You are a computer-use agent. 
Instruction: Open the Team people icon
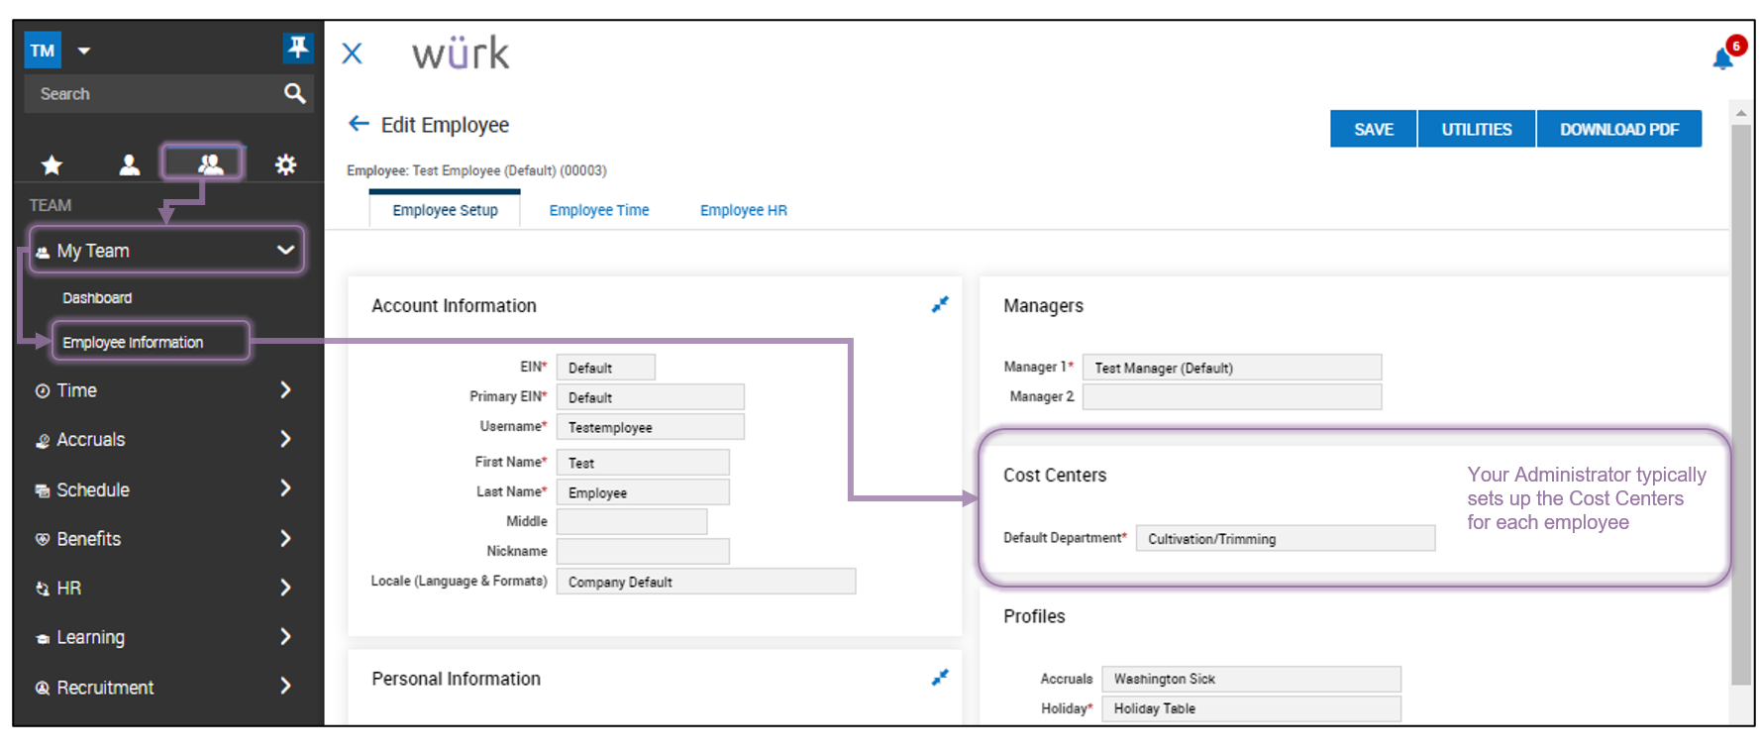[x=209, y=163]
